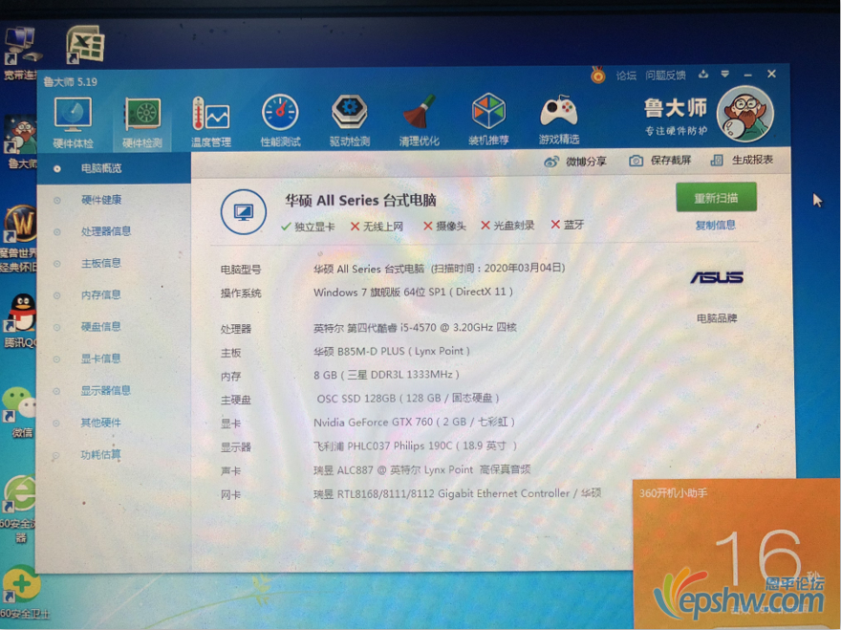
Task: Click the green 重新扫描 rescan button
Action: (x=716, y=198)
